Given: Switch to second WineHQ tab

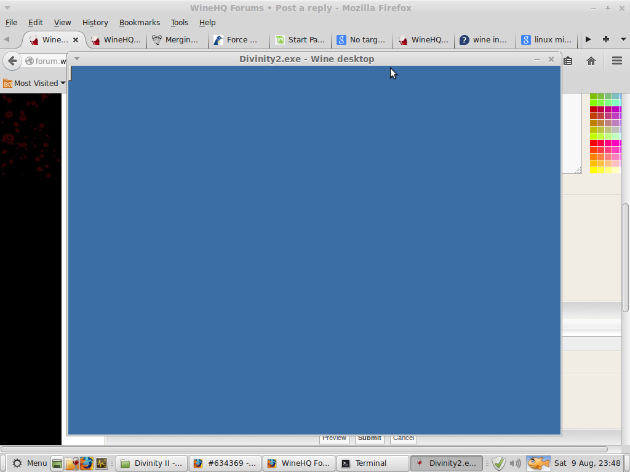Looking at the screenshot, I should pos(116,40).
